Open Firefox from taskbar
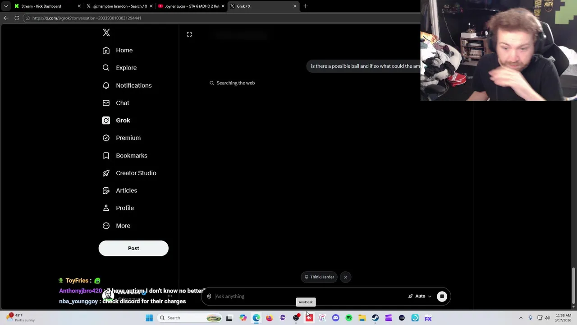This screenshot has width=577, height=325. click(x=269, y=318)
